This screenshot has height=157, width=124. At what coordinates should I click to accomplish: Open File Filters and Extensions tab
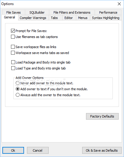72,12
